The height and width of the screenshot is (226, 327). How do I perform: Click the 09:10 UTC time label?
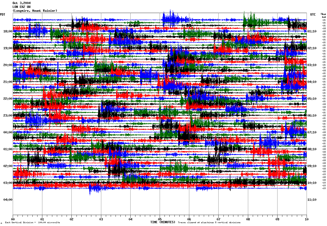point(312,166)
